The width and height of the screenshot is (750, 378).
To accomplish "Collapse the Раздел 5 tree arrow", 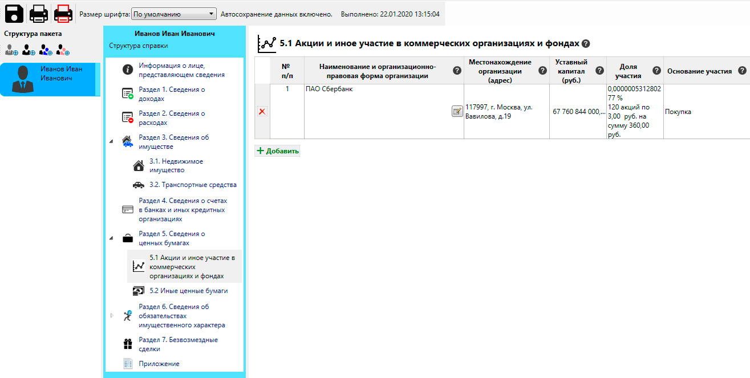I will point(112,238).
